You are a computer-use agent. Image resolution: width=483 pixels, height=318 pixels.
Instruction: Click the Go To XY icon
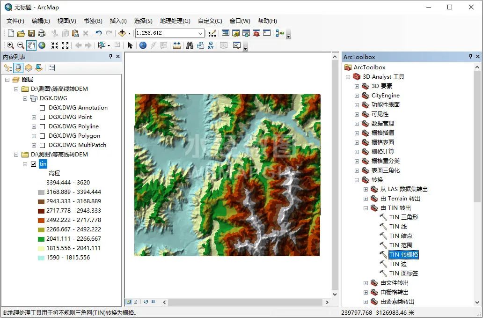[211, 45]
